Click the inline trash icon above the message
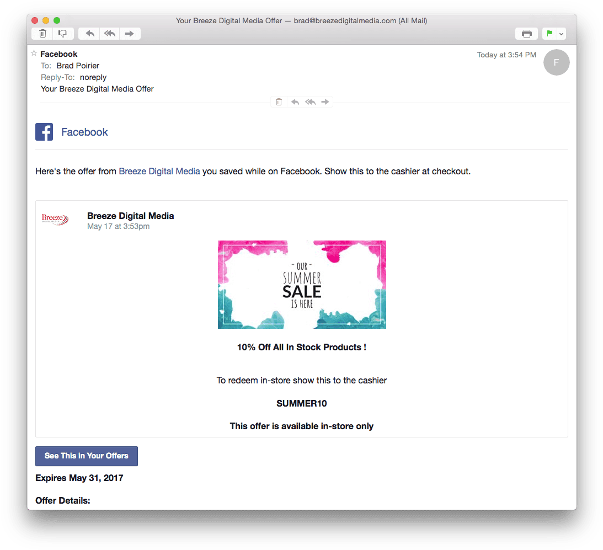 tap(279, 102)
